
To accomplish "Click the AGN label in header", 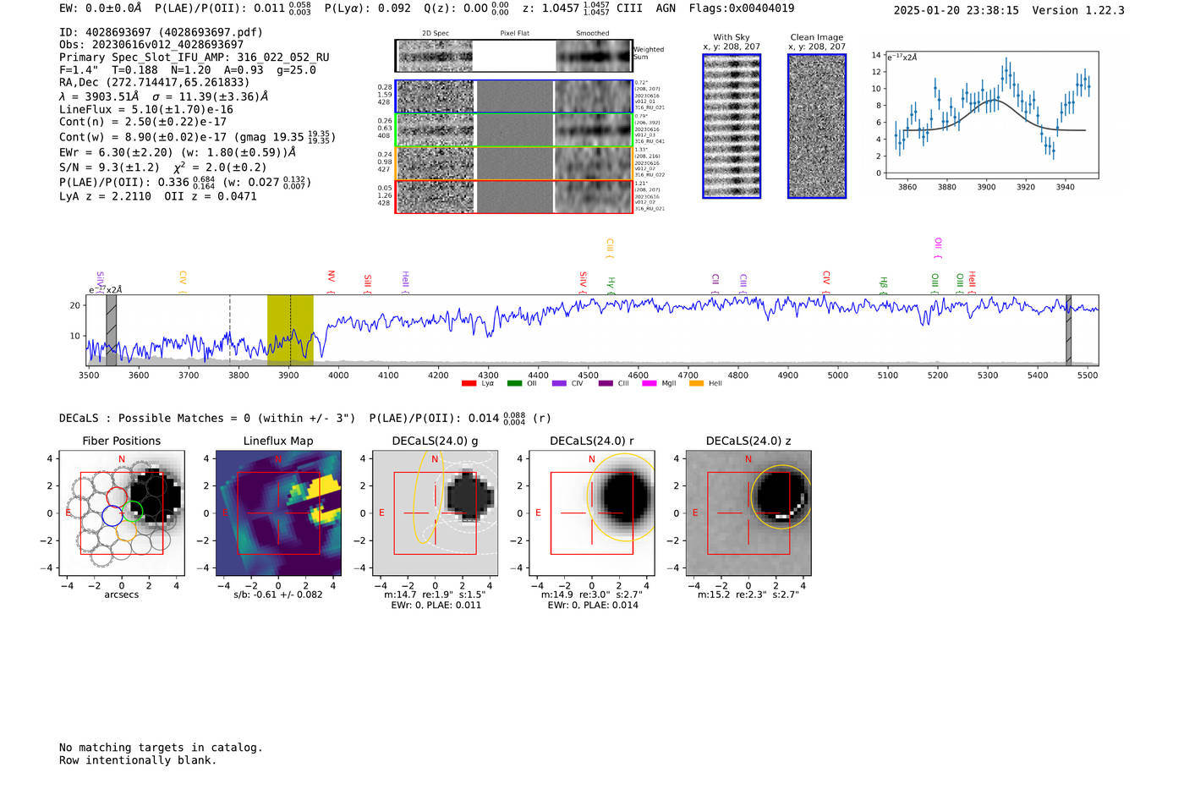I will tap(666, 8).
